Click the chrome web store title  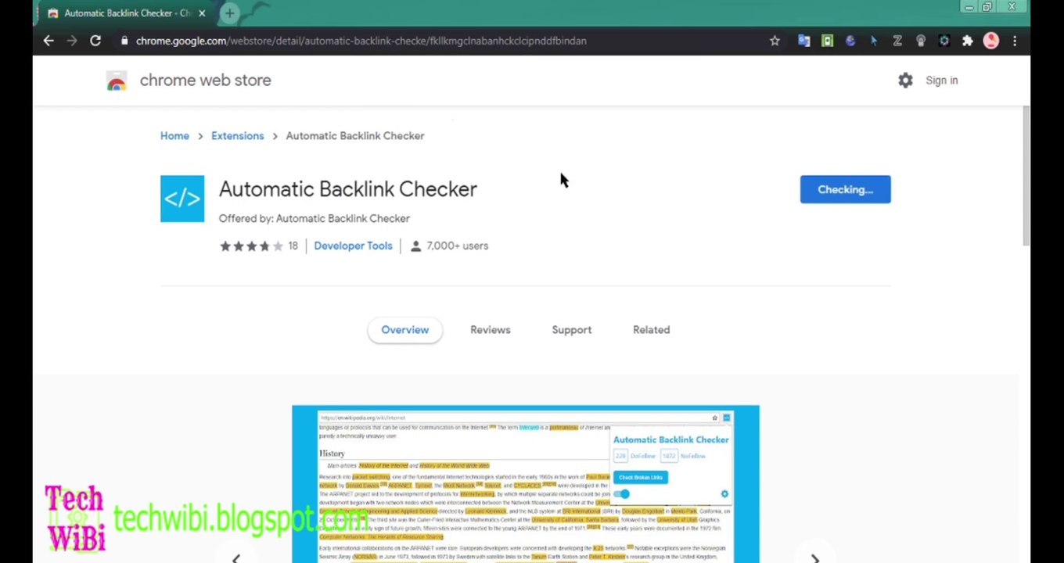(205, 80)
